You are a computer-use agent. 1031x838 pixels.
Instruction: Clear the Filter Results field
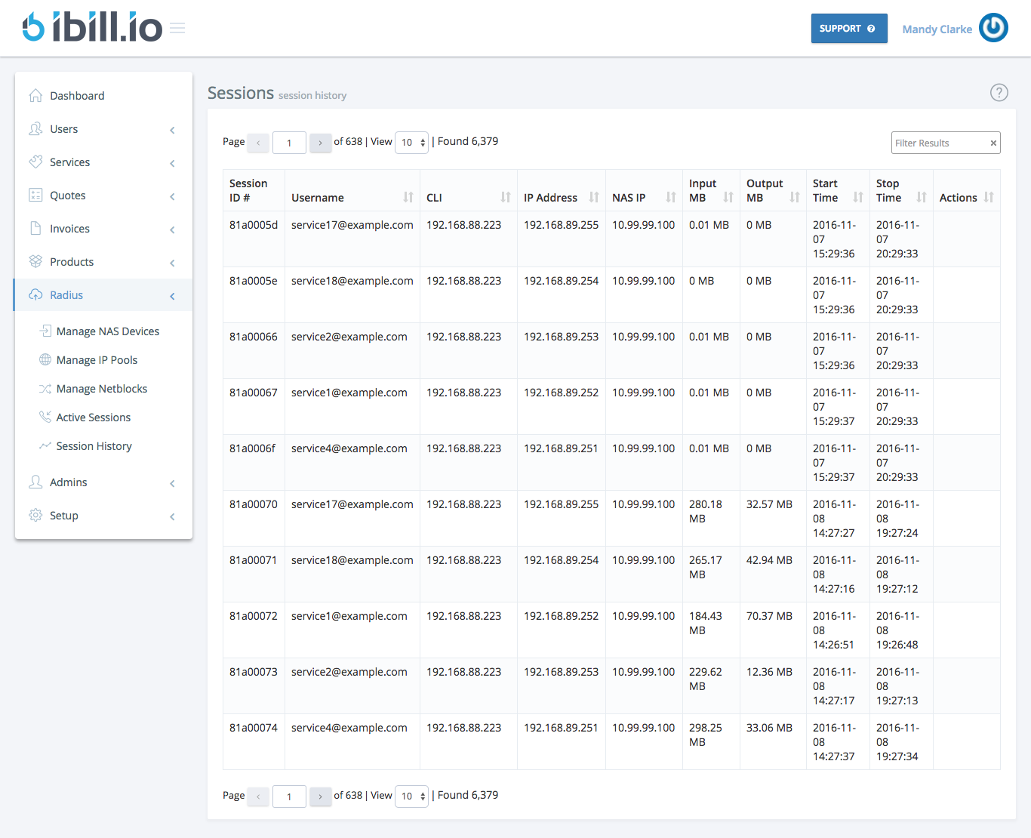(x=993, y=143)
